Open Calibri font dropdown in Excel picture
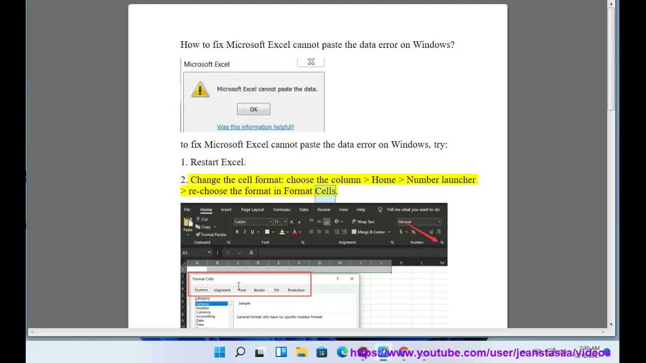Image resolution: width=646 pixels, height=363 pixels. pos(271,222)
